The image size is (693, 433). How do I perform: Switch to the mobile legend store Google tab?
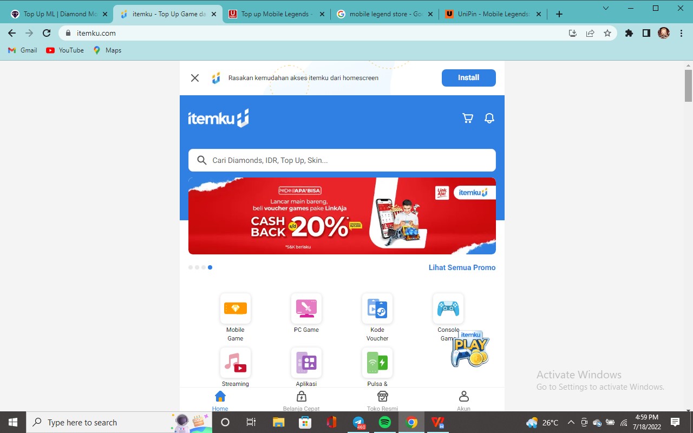(x=384, y=14)
